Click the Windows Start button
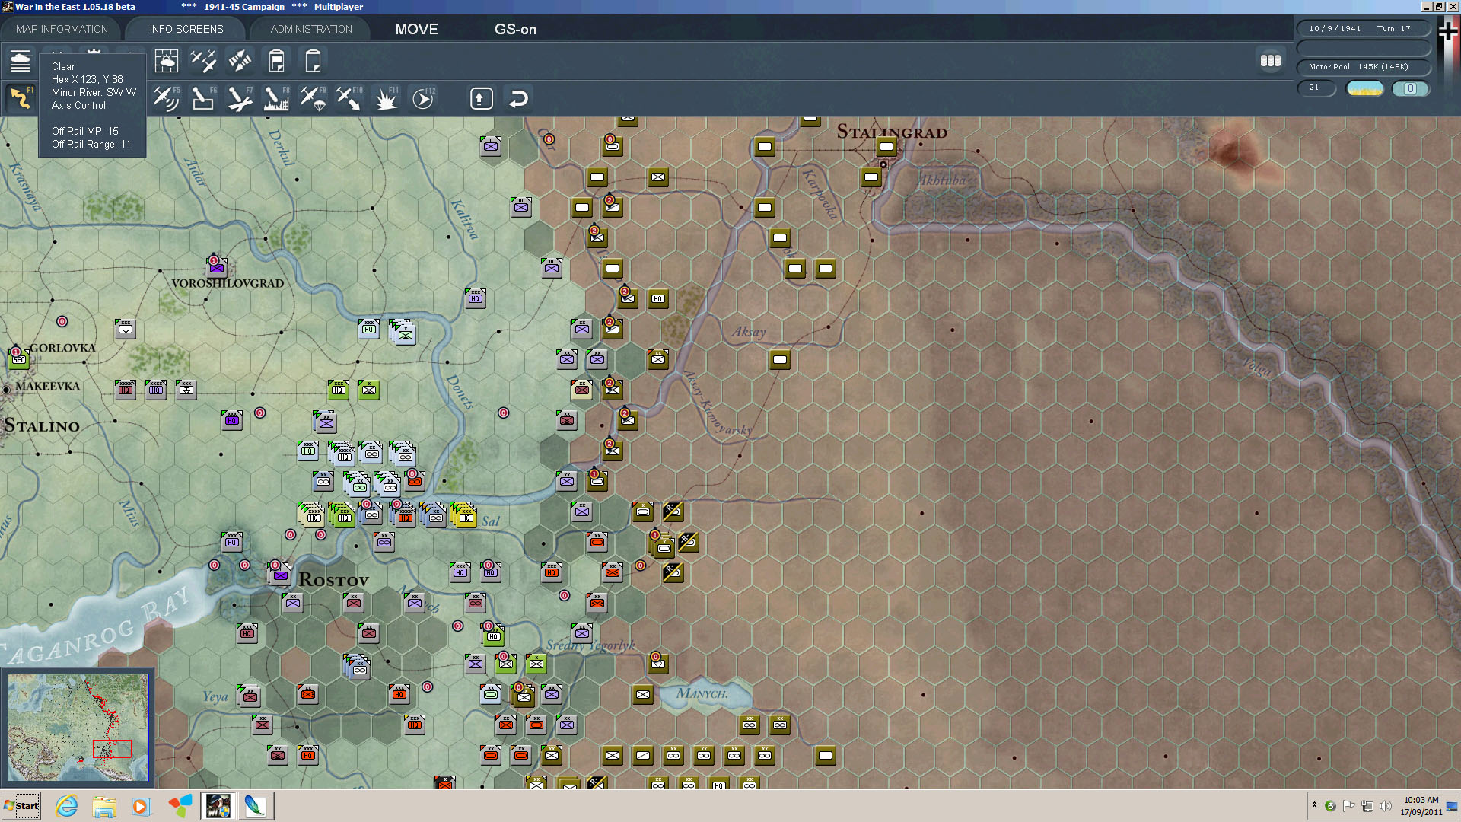This screenshot has width=1461, height=822. (21, 806)
